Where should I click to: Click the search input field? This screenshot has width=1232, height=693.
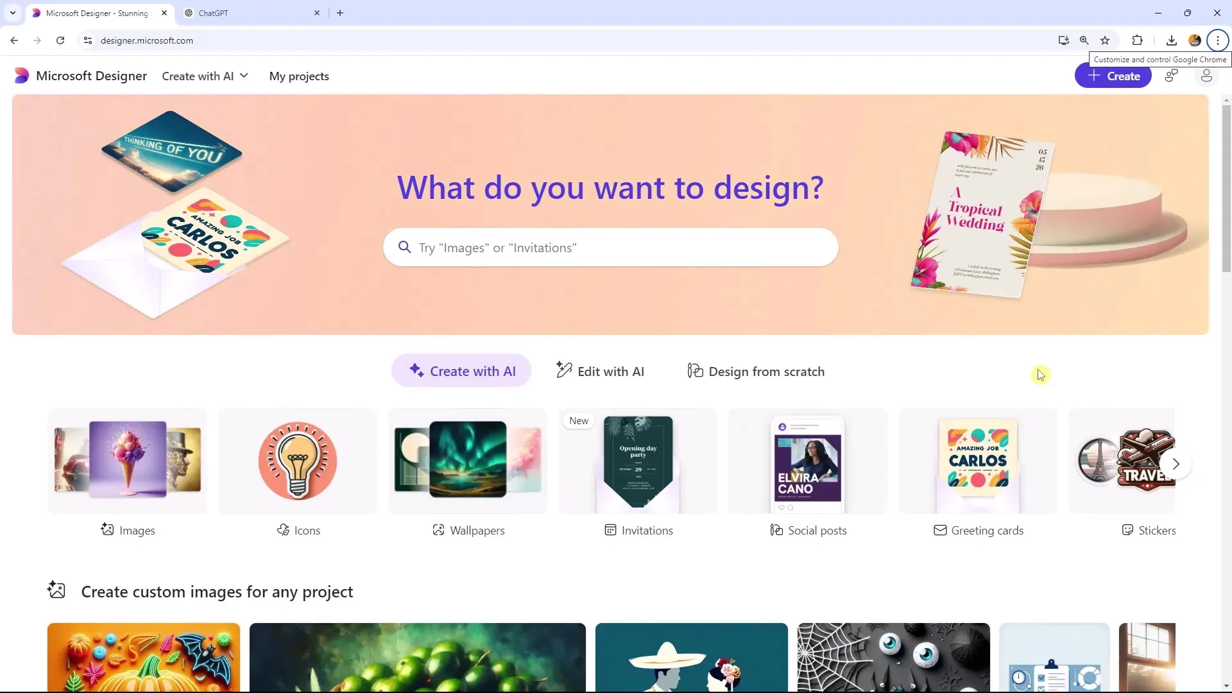[x=611, y=247]
